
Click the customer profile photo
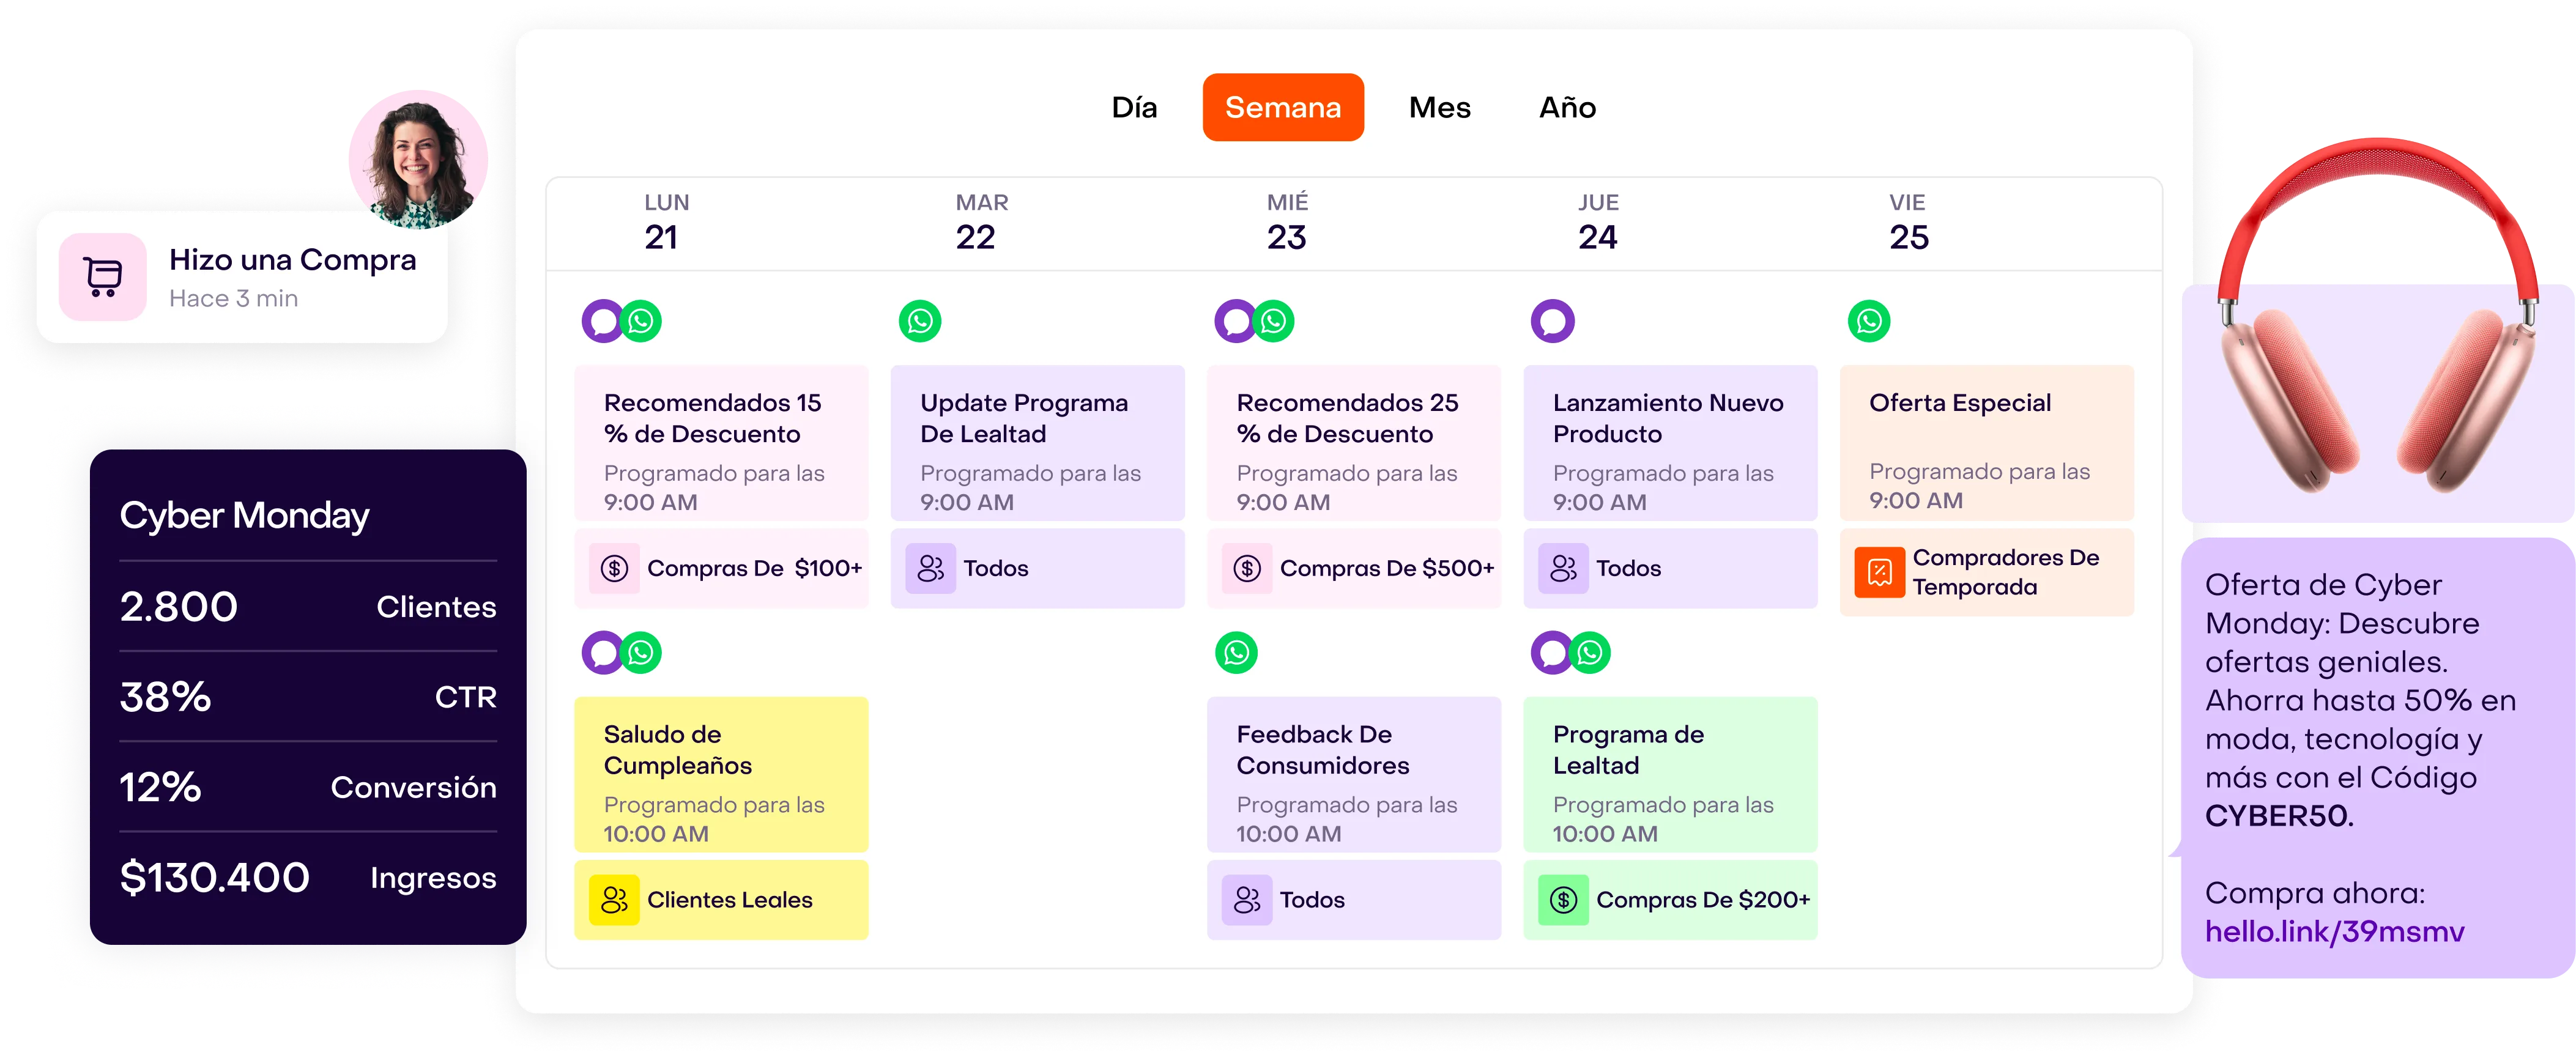417,158
